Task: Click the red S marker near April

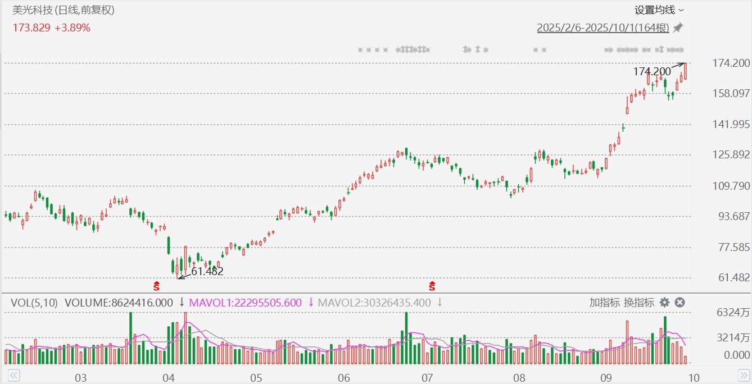Action: pos(157,286)
